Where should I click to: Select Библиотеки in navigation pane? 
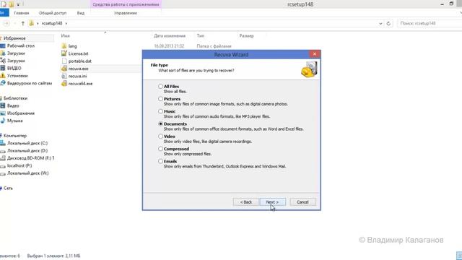point(15,98)
